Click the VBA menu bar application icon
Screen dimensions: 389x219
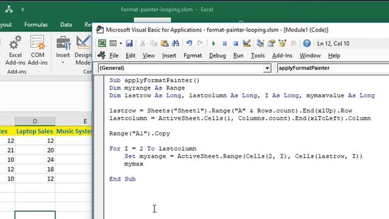tap(102, 55)
